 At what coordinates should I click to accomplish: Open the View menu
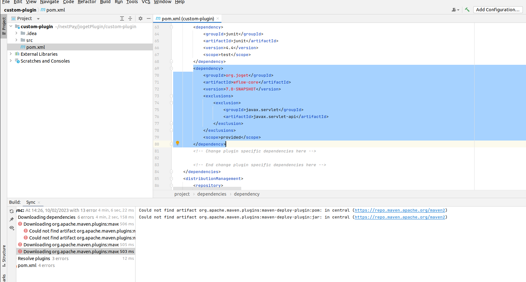[x=31, y=2]
